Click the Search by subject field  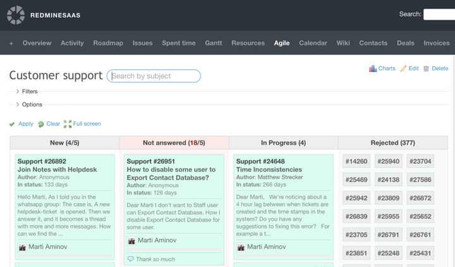coord(154,76)
